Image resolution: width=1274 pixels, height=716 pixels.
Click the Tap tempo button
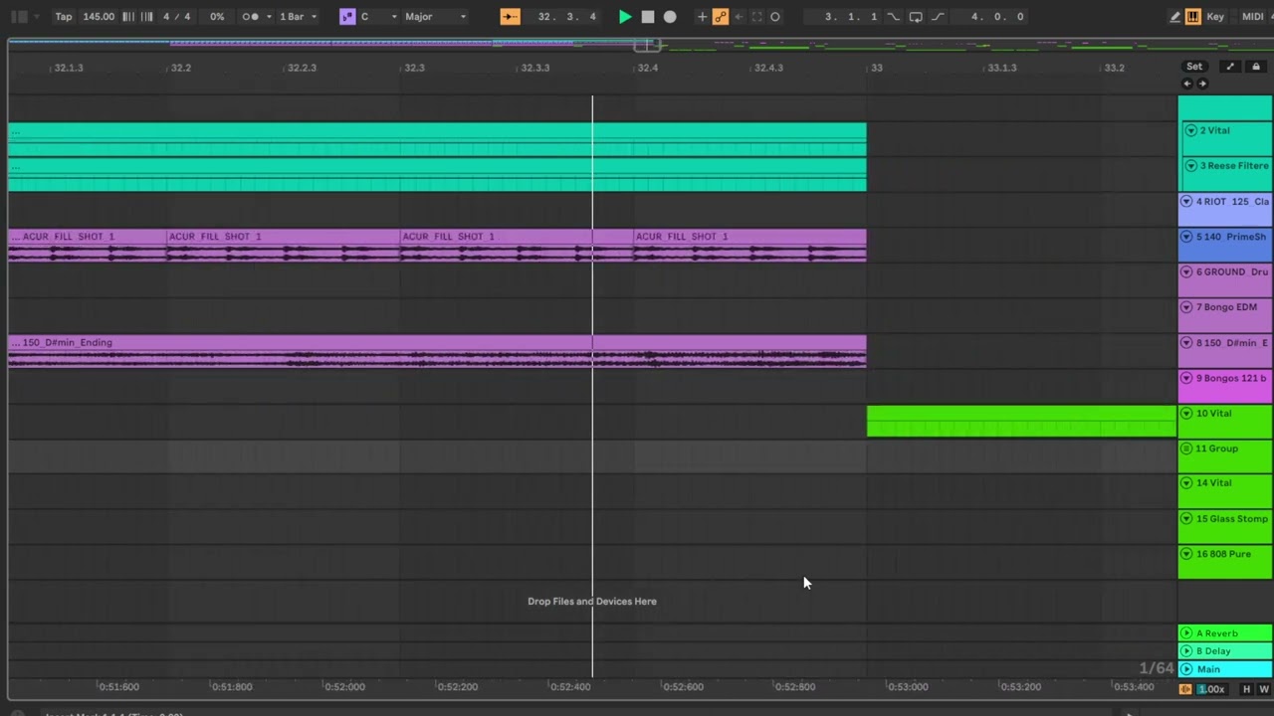pos(64,17)
